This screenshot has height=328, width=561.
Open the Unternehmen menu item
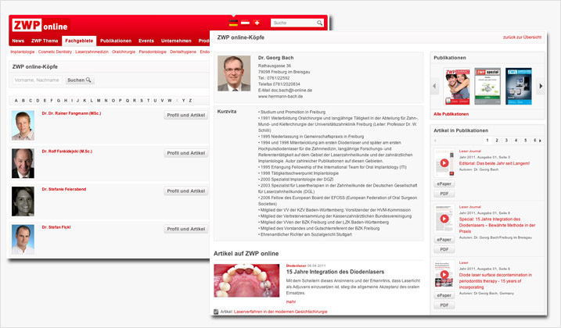[x=176, y=41]
